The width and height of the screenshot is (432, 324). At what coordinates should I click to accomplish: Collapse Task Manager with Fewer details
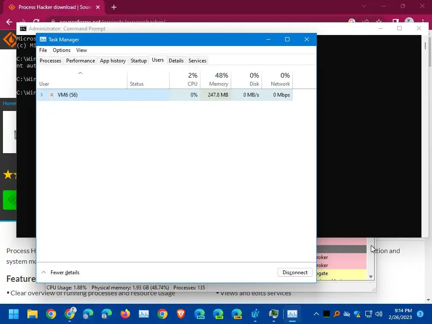(60, 273)
